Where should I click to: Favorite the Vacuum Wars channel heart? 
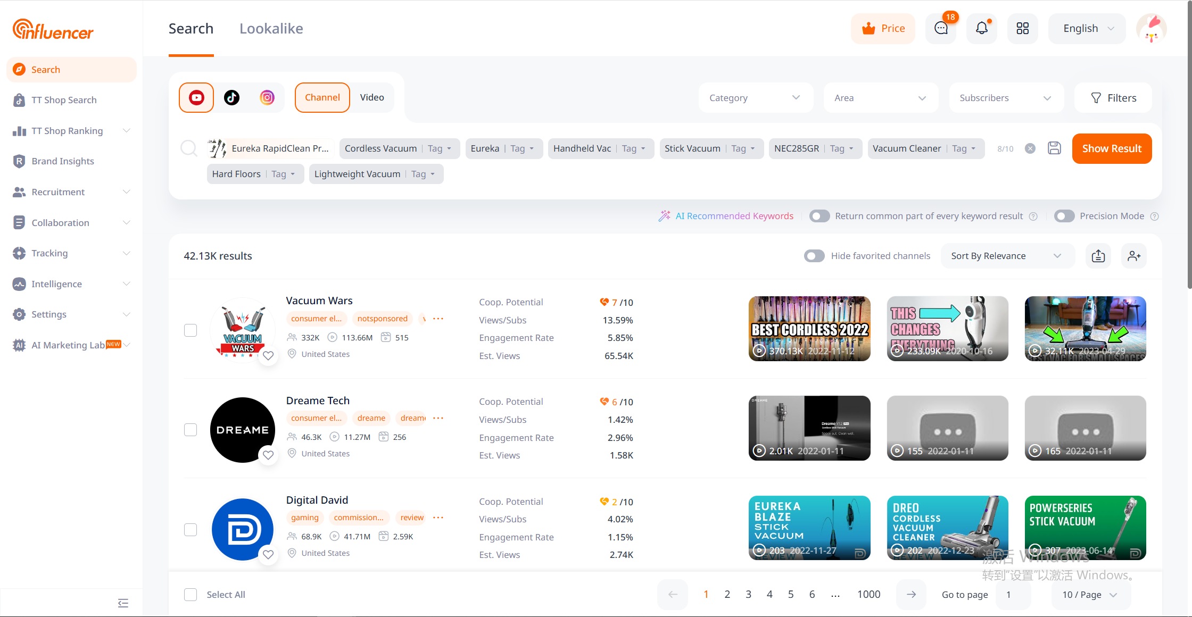pyautogui.click(x=268, y=355)
